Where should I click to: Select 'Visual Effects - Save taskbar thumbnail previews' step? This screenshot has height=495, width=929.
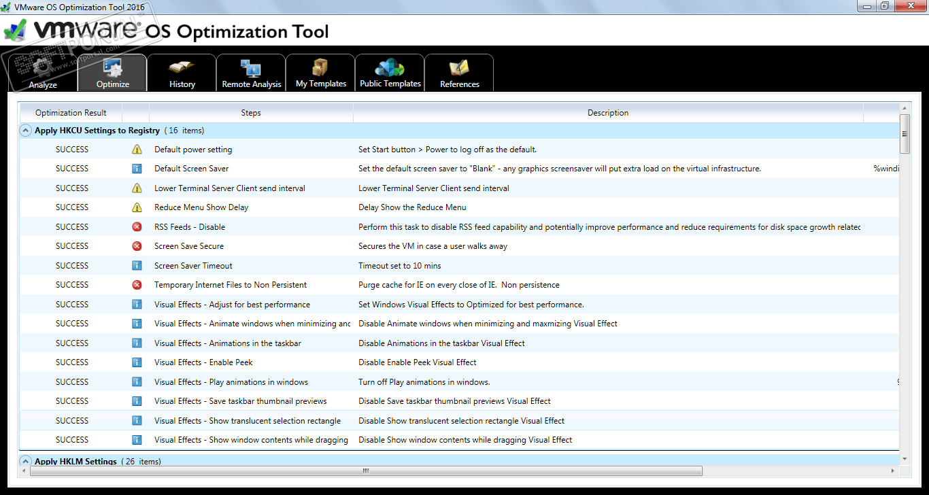point(241,401)
